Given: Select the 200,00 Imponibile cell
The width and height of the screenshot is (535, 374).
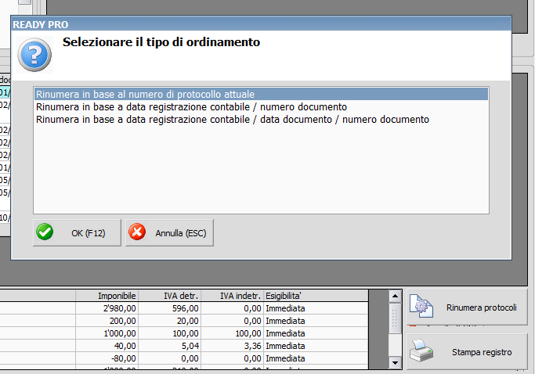Looking at the screenshot, I should 107,321.
